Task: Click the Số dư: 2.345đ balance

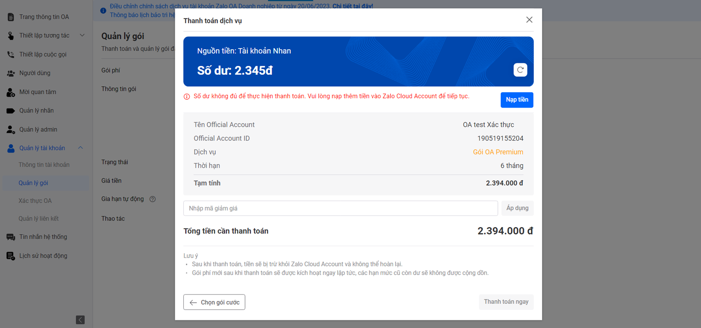Action: point(235,70)
